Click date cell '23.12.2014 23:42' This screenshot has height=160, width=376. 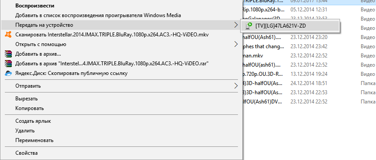tap(309, 46)
